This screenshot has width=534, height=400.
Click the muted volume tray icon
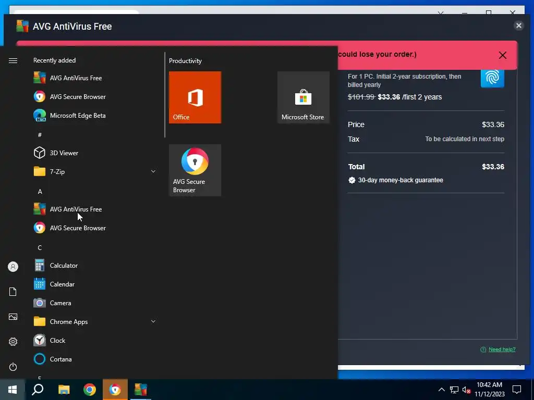466,390
